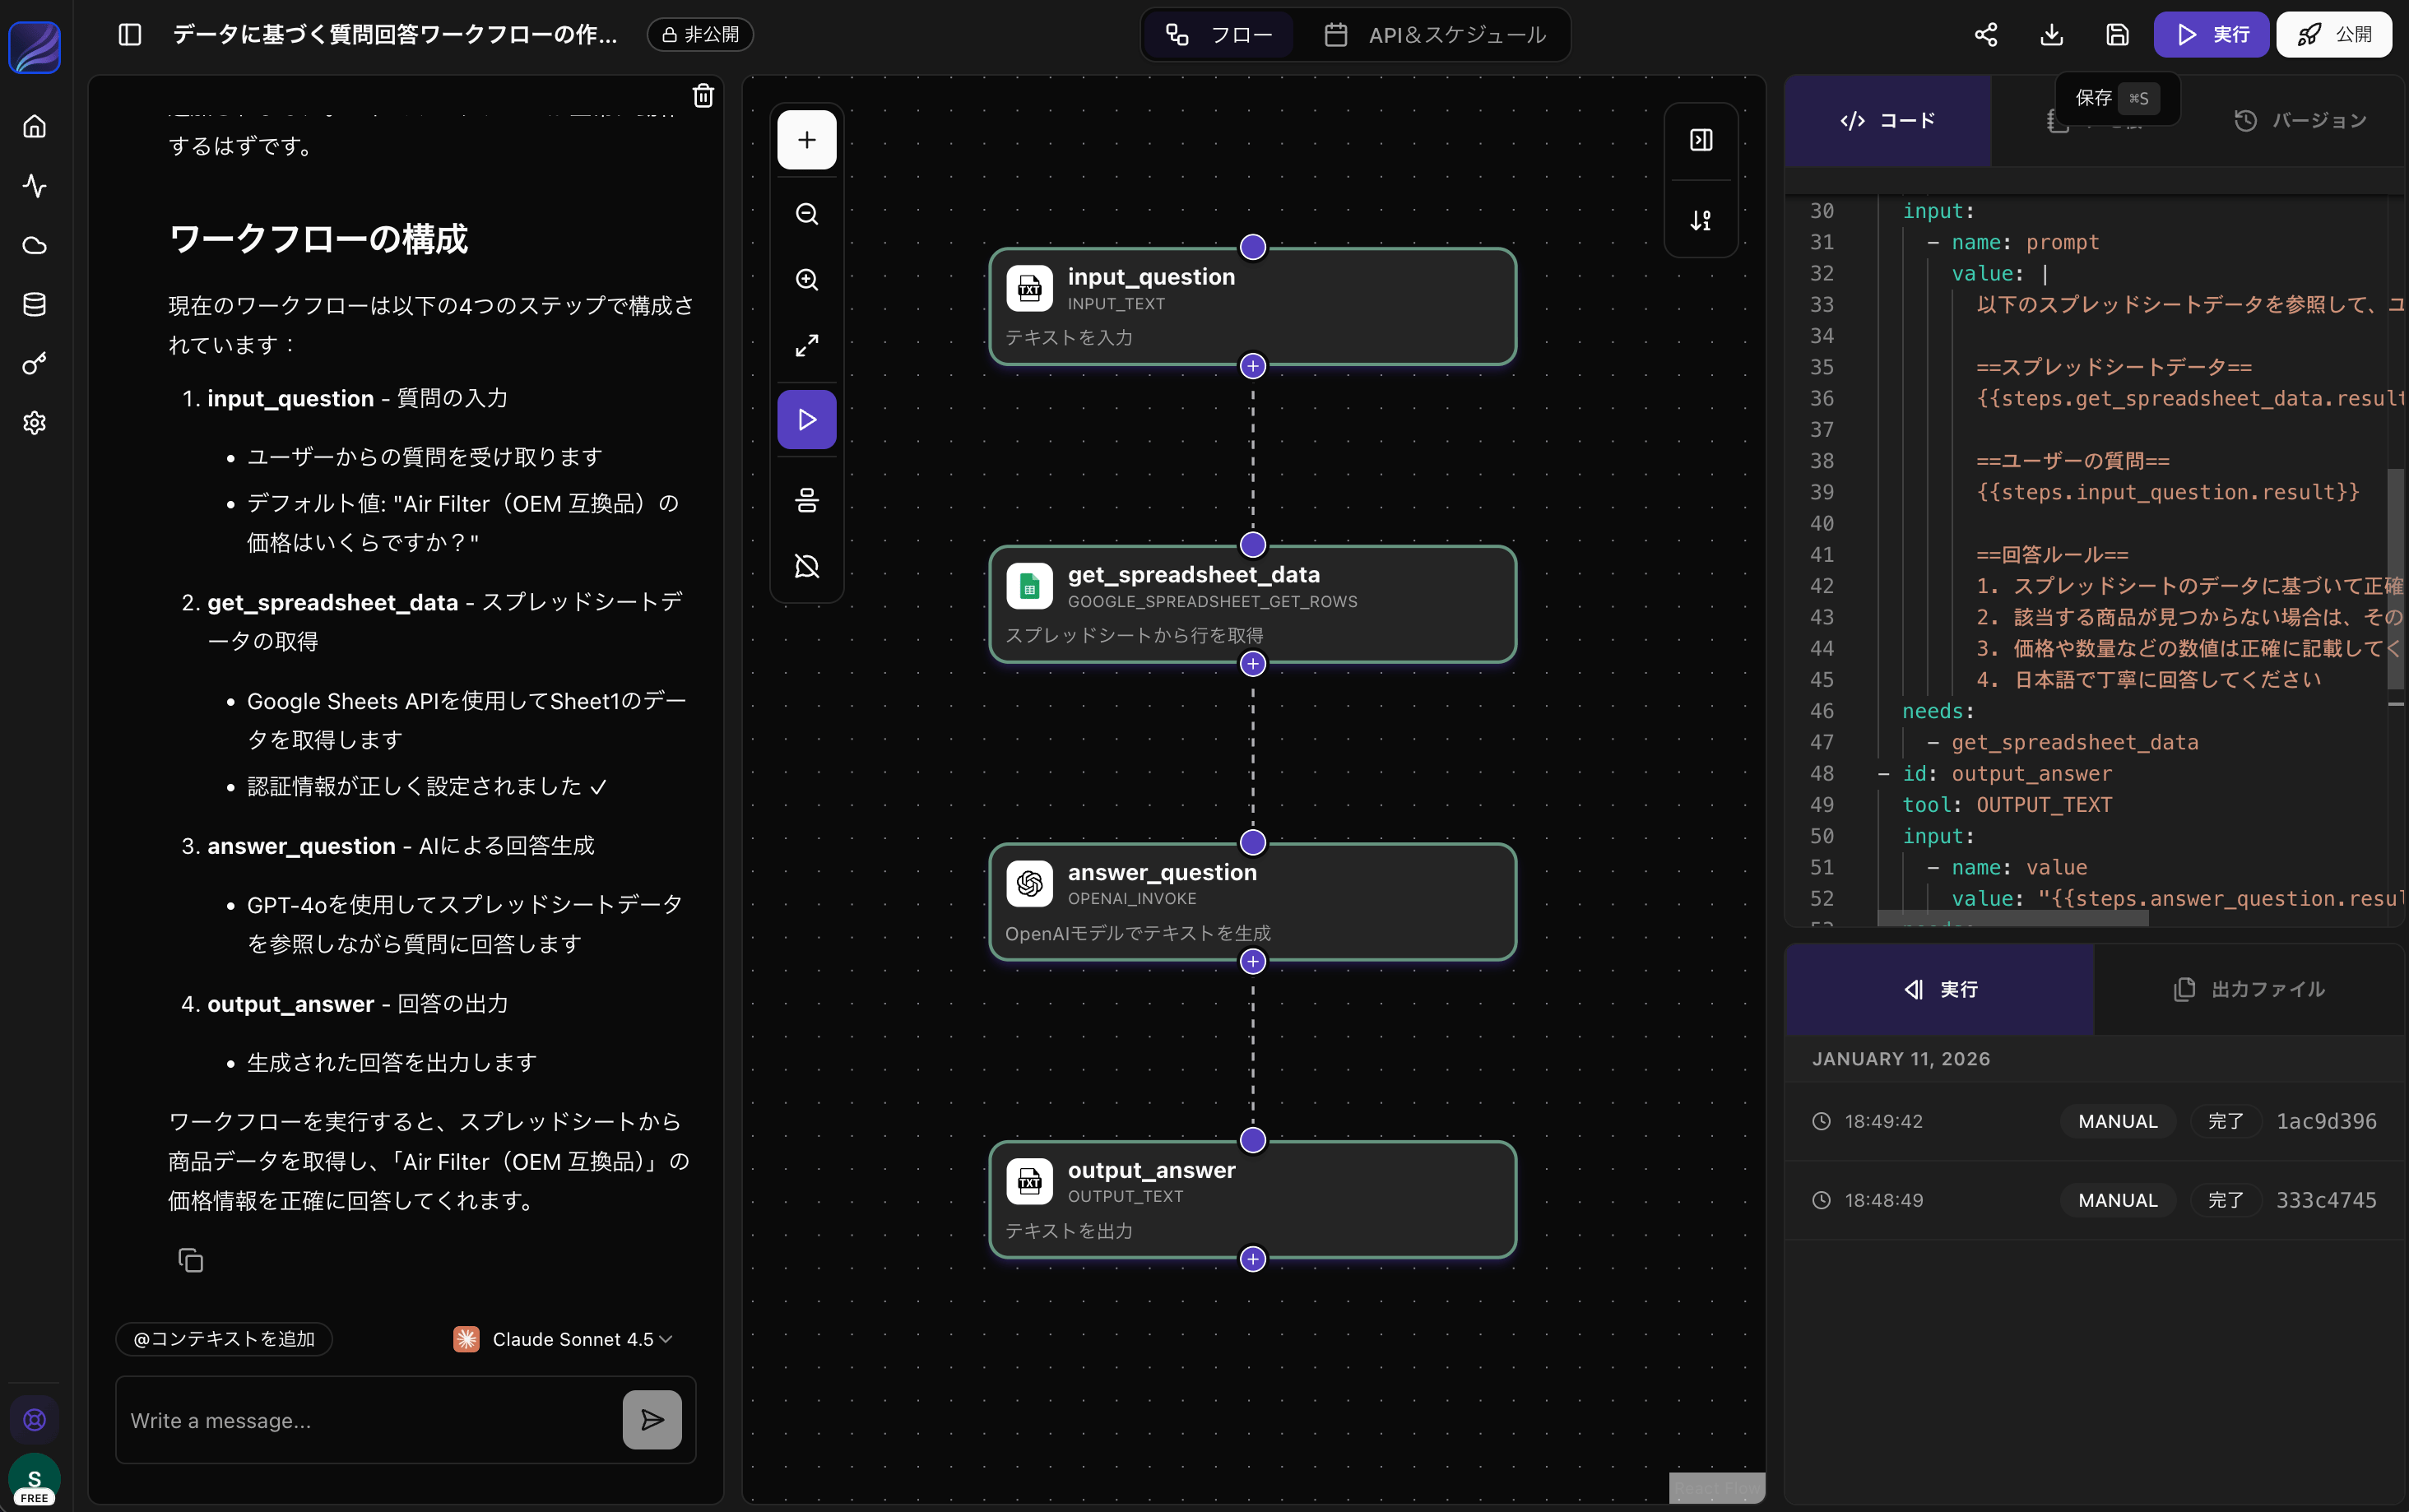
Task: Open the settings gear sidebar icon
Action: [35, 423]
